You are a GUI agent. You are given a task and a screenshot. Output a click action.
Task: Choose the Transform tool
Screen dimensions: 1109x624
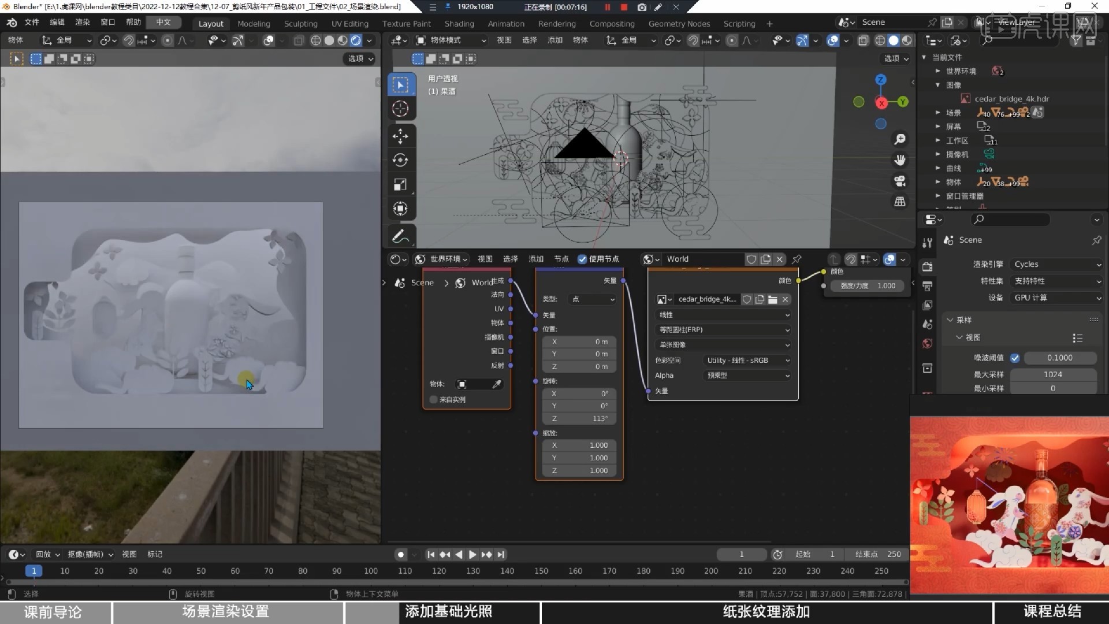pyautogui.click(x=400, y=209)
